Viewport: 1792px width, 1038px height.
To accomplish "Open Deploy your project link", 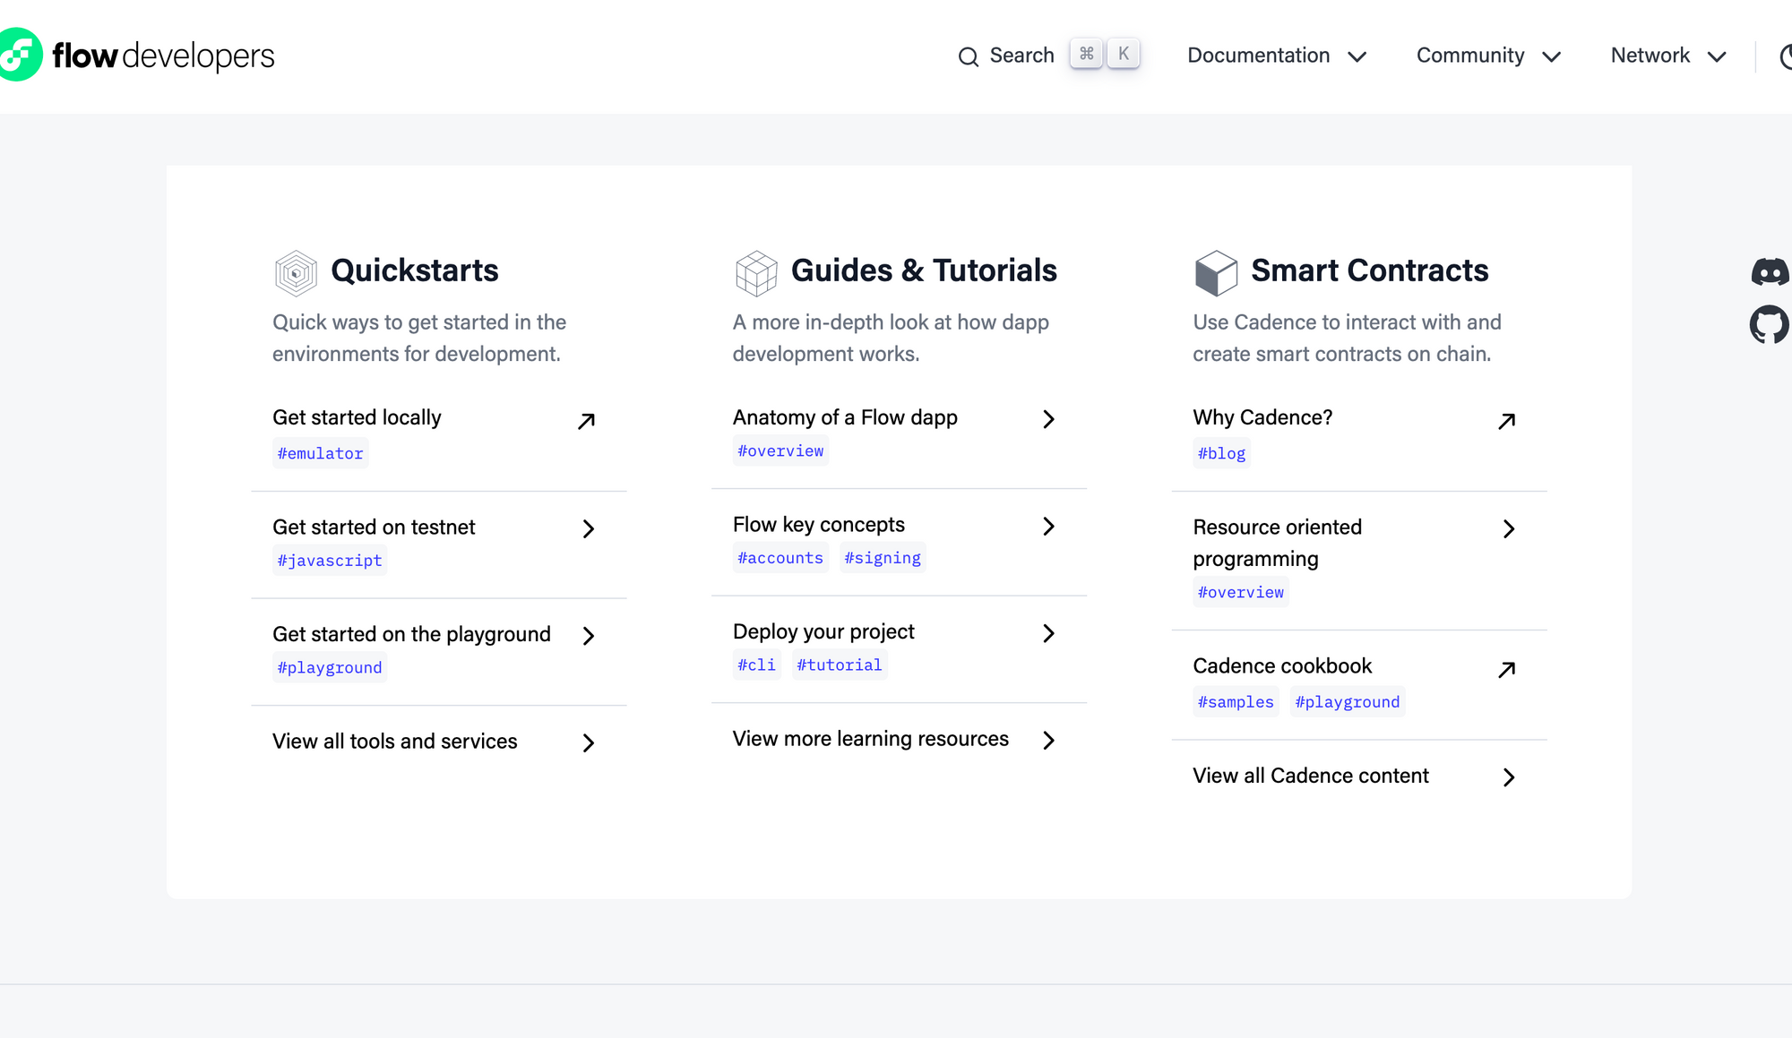I will 823,631.
